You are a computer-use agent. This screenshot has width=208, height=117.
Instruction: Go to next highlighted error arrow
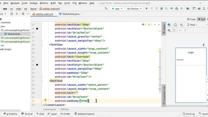(159, 25)
